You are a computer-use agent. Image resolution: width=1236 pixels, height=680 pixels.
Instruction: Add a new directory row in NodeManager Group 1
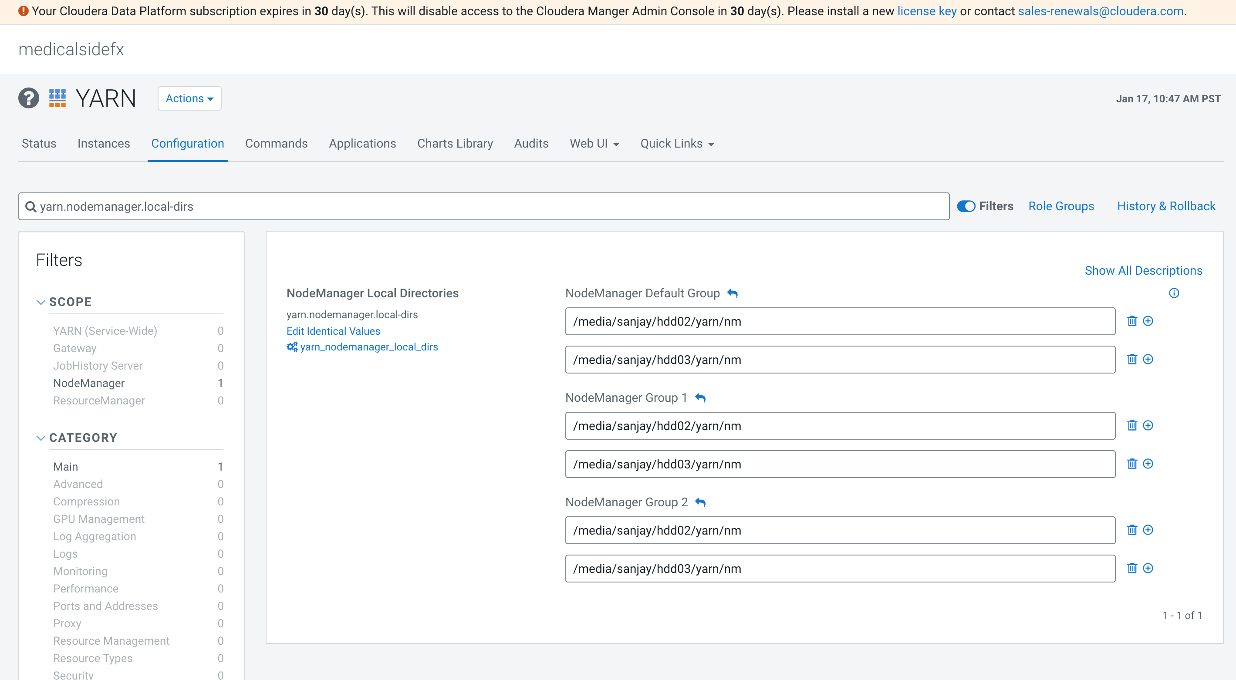pos(1148,425)
